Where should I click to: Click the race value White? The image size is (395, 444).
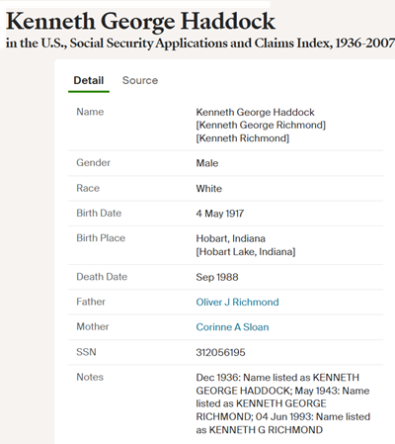click(209, 189)
